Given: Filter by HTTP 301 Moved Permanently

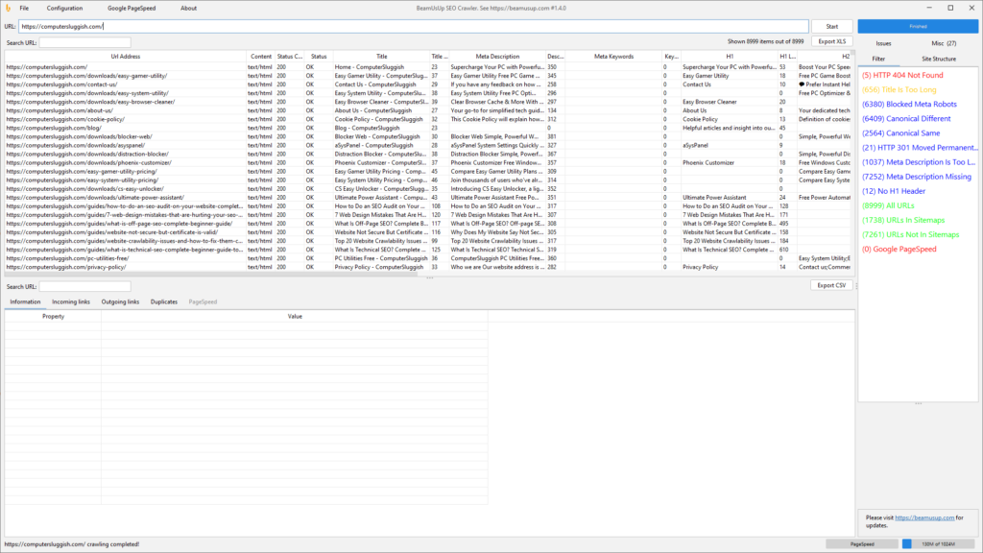Looking at the screenshot, I should 919,147.
